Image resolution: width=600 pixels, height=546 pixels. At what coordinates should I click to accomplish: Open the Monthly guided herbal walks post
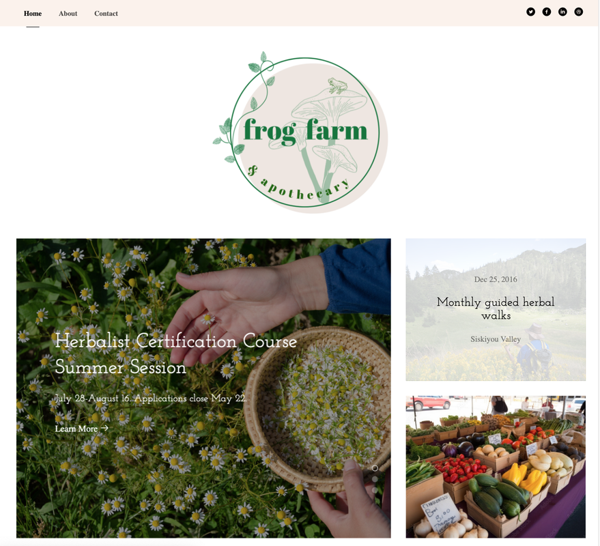pos(496,308)
